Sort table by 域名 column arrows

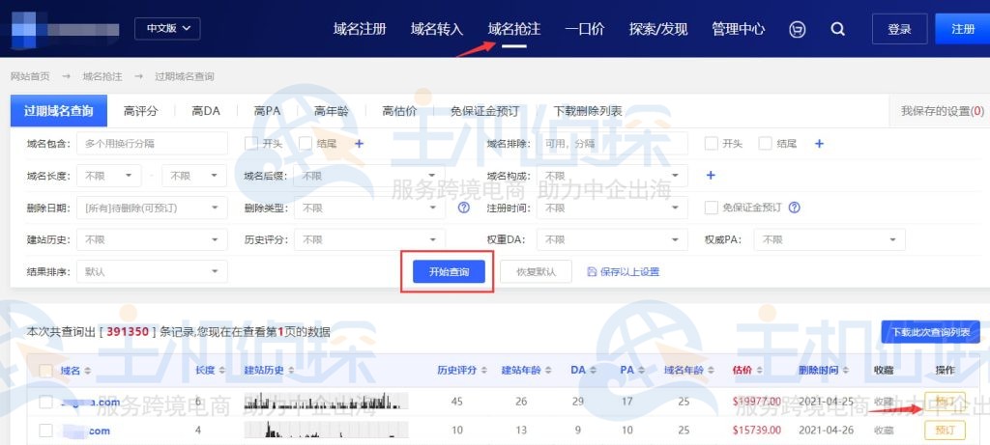(87, 371)
